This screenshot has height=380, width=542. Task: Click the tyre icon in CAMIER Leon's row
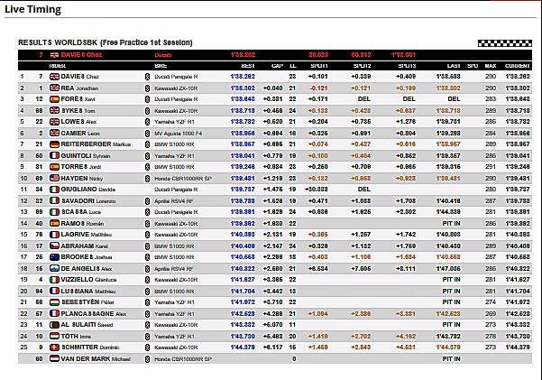147,134
